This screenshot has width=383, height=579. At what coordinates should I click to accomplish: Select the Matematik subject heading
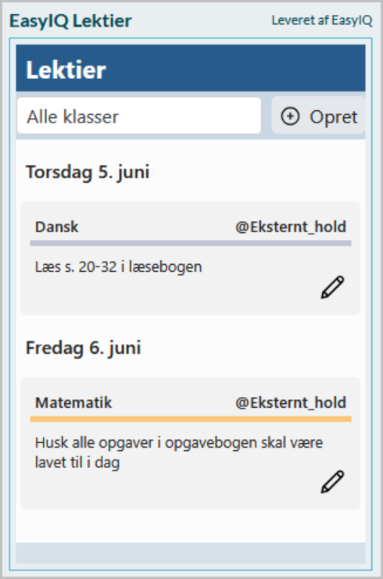coord(73,402)
